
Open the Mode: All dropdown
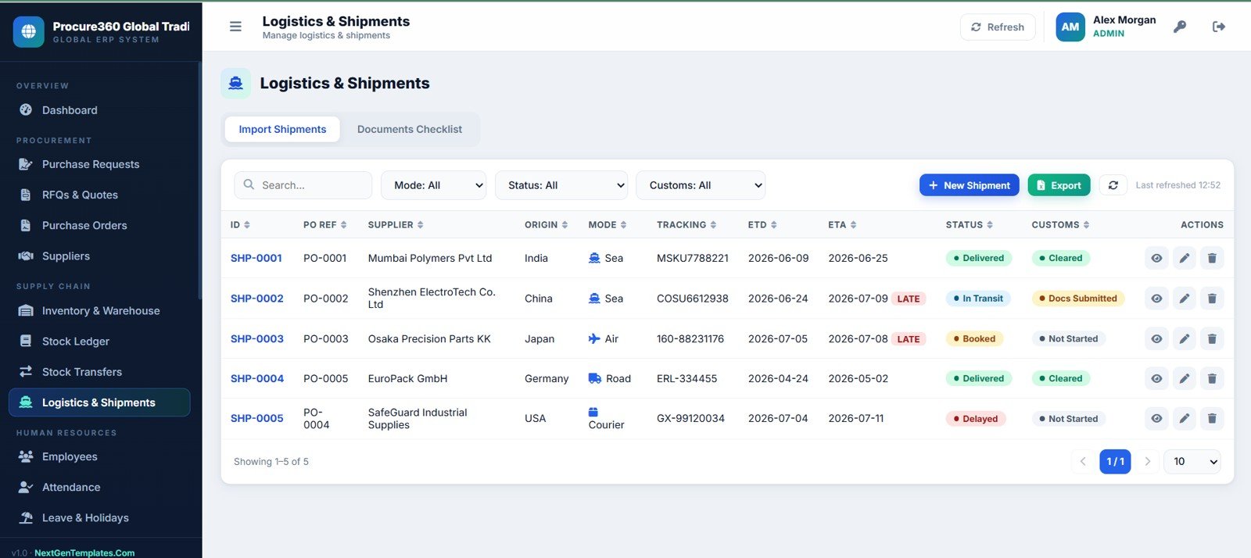433,185
